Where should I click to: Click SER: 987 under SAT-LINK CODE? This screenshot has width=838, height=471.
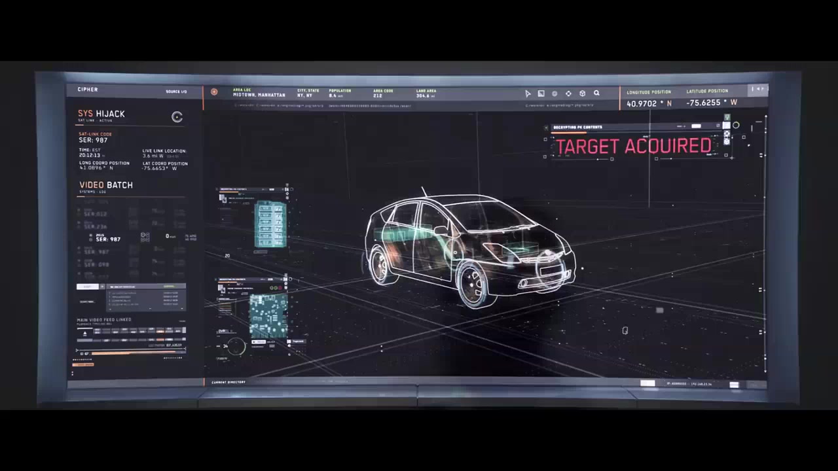point(93,140)
